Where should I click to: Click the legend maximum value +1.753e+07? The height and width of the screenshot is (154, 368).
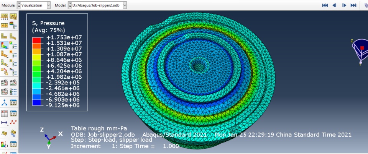click(x=64, y=37)
